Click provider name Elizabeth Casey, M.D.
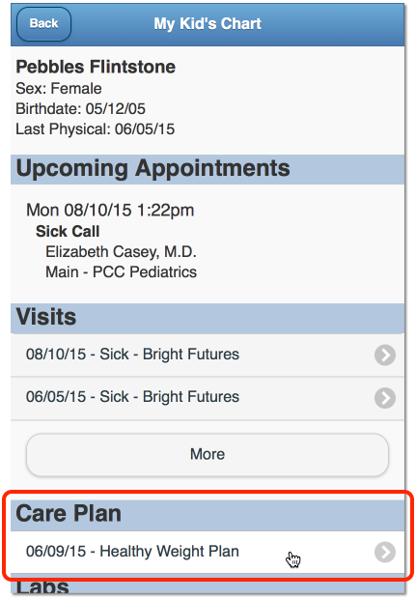Image resolution: width=416 pixels, height=599 pixels. coord(121,252)
